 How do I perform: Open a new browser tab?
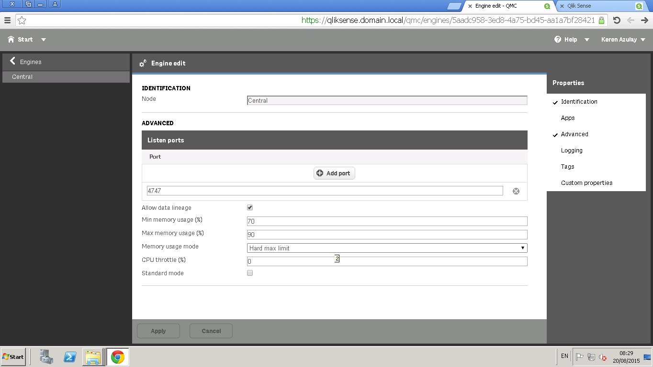coord(454,6)
